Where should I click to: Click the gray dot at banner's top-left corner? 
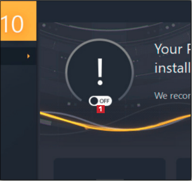(44, 25)
